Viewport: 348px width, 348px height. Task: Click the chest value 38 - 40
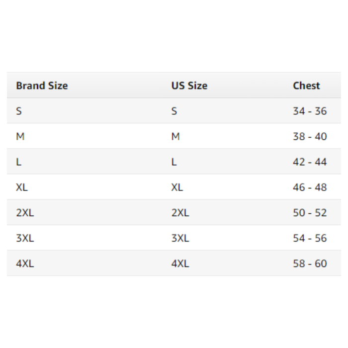(x=310, y=136)
